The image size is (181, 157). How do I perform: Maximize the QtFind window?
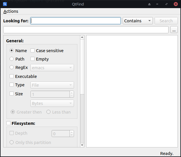pyautogui.click(x=166, y=4)
